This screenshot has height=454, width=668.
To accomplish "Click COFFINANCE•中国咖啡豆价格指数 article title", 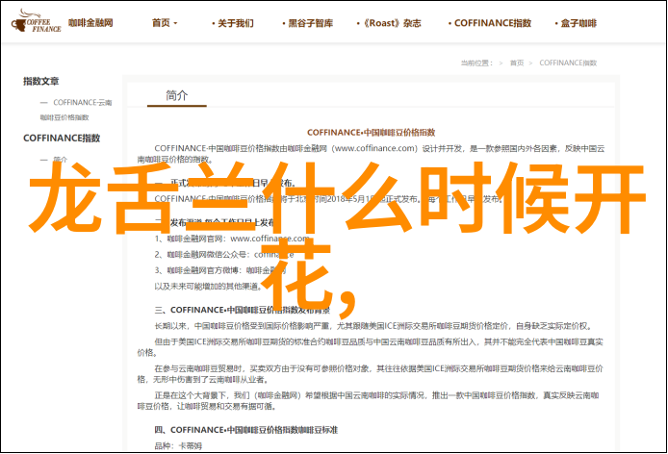I will 372,133.
